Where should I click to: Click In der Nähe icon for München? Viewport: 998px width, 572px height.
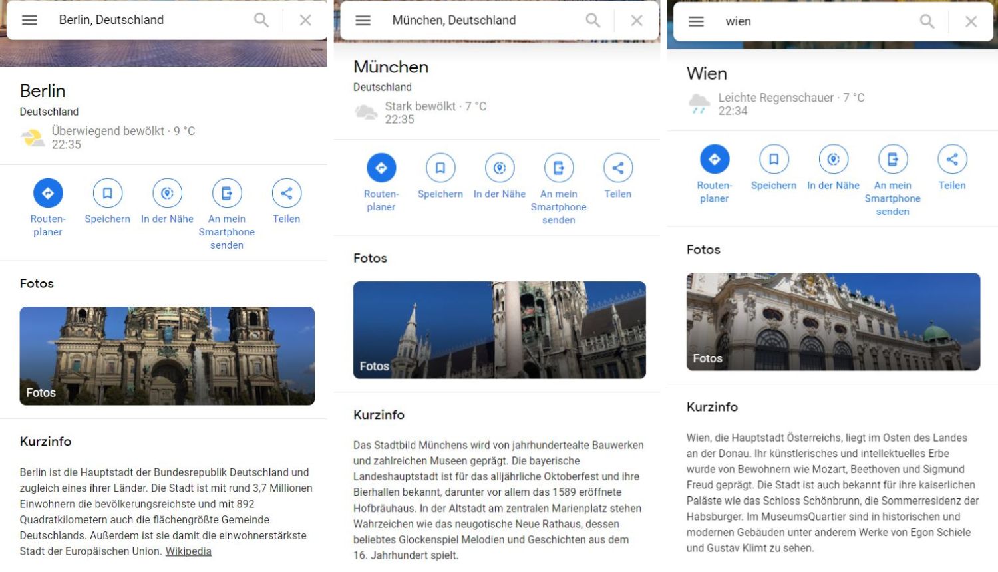tap(500, 168)
